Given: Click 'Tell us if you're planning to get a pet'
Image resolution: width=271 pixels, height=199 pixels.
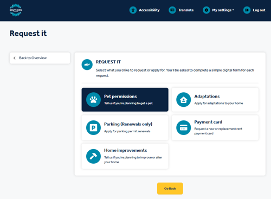Looking at the screenshot, I should tap(128, 103).
